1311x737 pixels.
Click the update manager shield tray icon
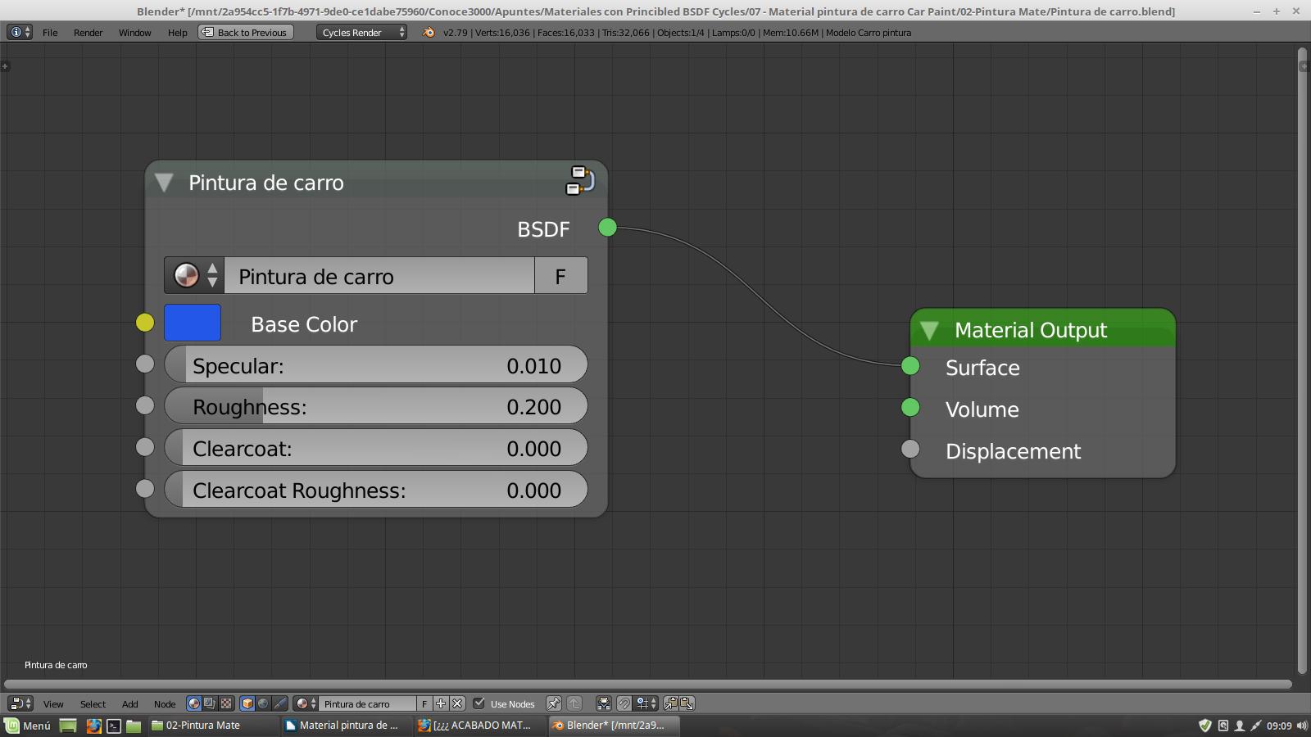point(1205,726)
